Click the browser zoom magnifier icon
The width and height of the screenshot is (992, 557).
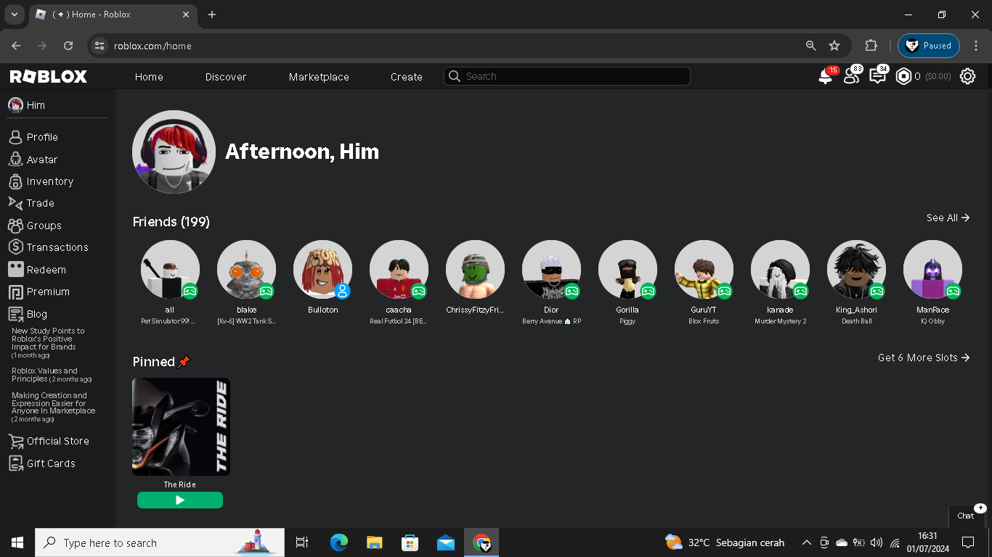[811, 46]
